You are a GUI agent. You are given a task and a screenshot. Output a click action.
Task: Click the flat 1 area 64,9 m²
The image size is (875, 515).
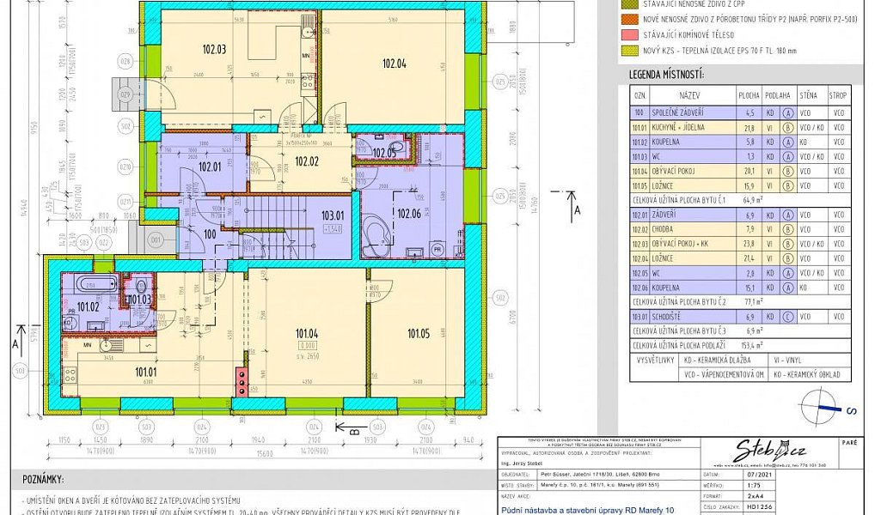tap(754, 199)
